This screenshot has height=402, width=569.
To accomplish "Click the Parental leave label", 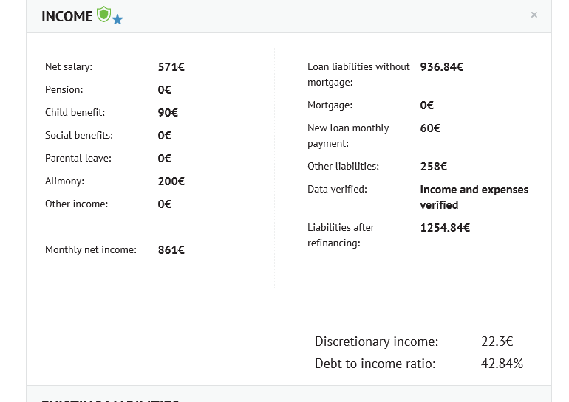I will pos(78,159).
